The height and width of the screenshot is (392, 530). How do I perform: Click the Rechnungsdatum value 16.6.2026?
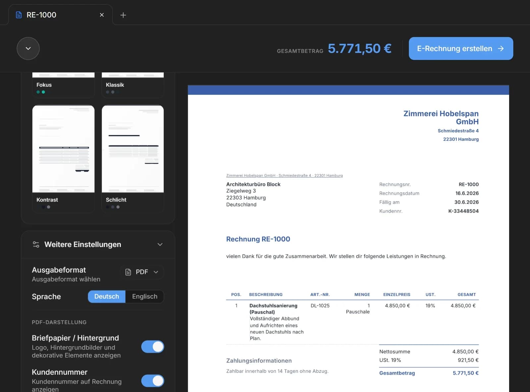[467, 193]
